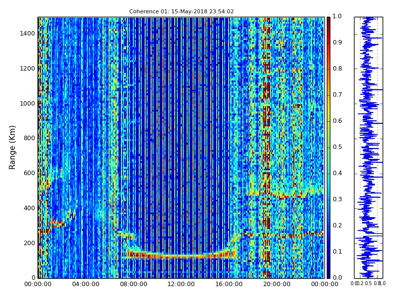
Task: Click the 200 range tick label
Action: pos(29,243)
